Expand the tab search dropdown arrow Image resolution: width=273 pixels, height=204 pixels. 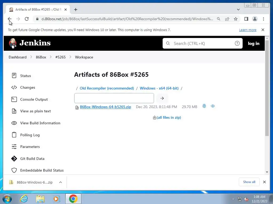(238, 10)
